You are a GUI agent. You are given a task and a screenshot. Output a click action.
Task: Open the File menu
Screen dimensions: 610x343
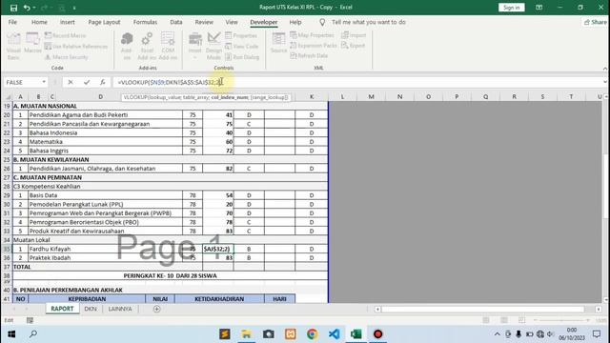click(12, 22)
